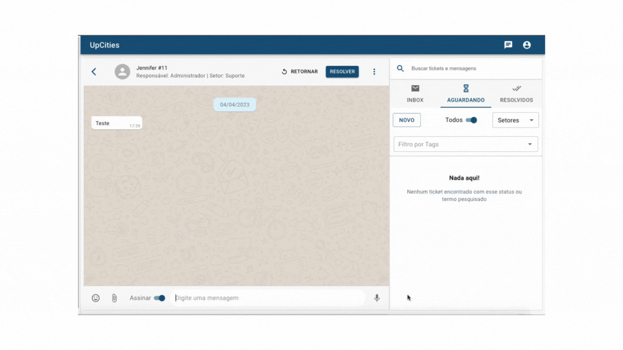Image resolution: width=623 pixels, height=350 pixels.
Task: Toggle the Todos switch
Action: pyautogui.click(x=471, y=120)
